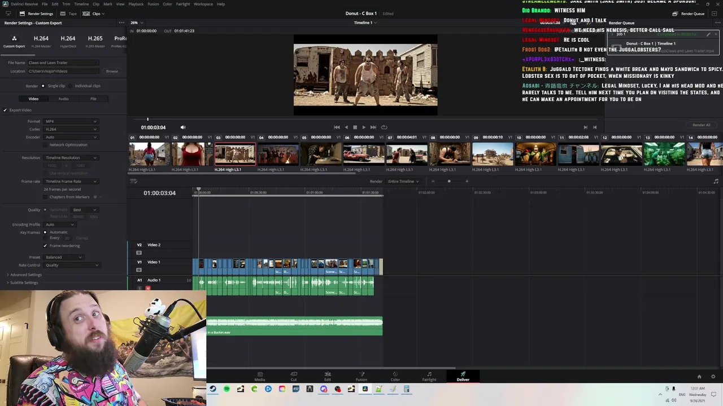Viewport: 723px width, 406px height.
Task: Switch to the Edit page
Action: pos(328,376)
